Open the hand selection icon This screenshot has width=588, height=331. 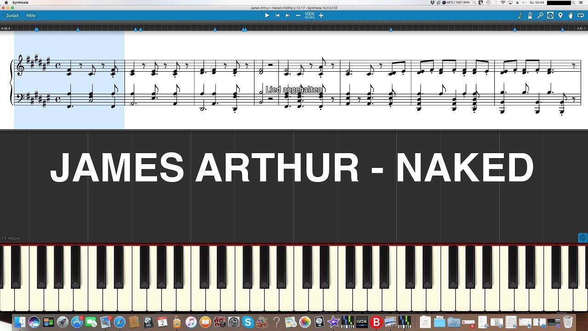(x=571, y=16)
